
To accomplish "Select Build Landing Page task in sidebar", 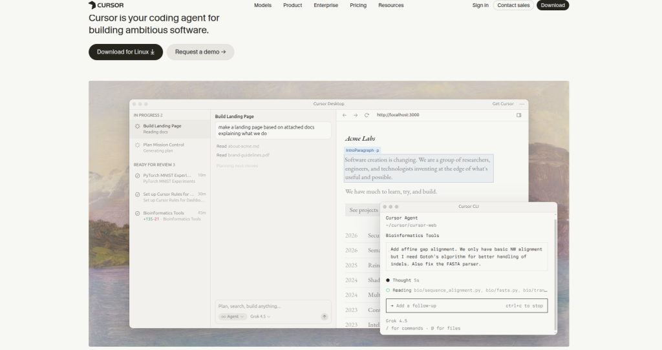I will 170,129.
